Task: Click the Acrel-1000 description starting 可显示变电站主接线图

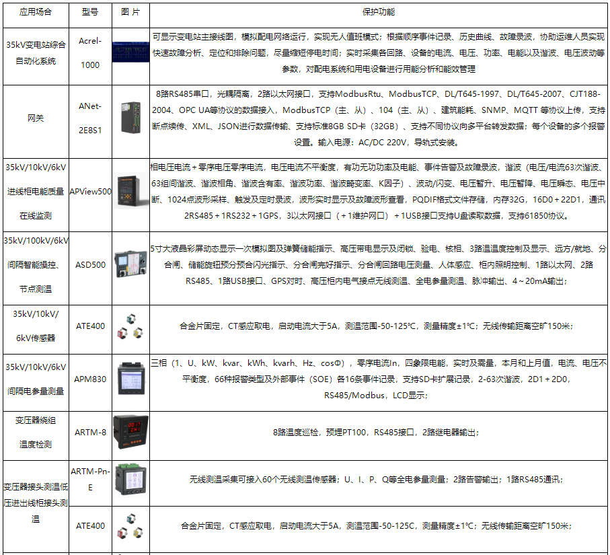Action: point(379,53)
